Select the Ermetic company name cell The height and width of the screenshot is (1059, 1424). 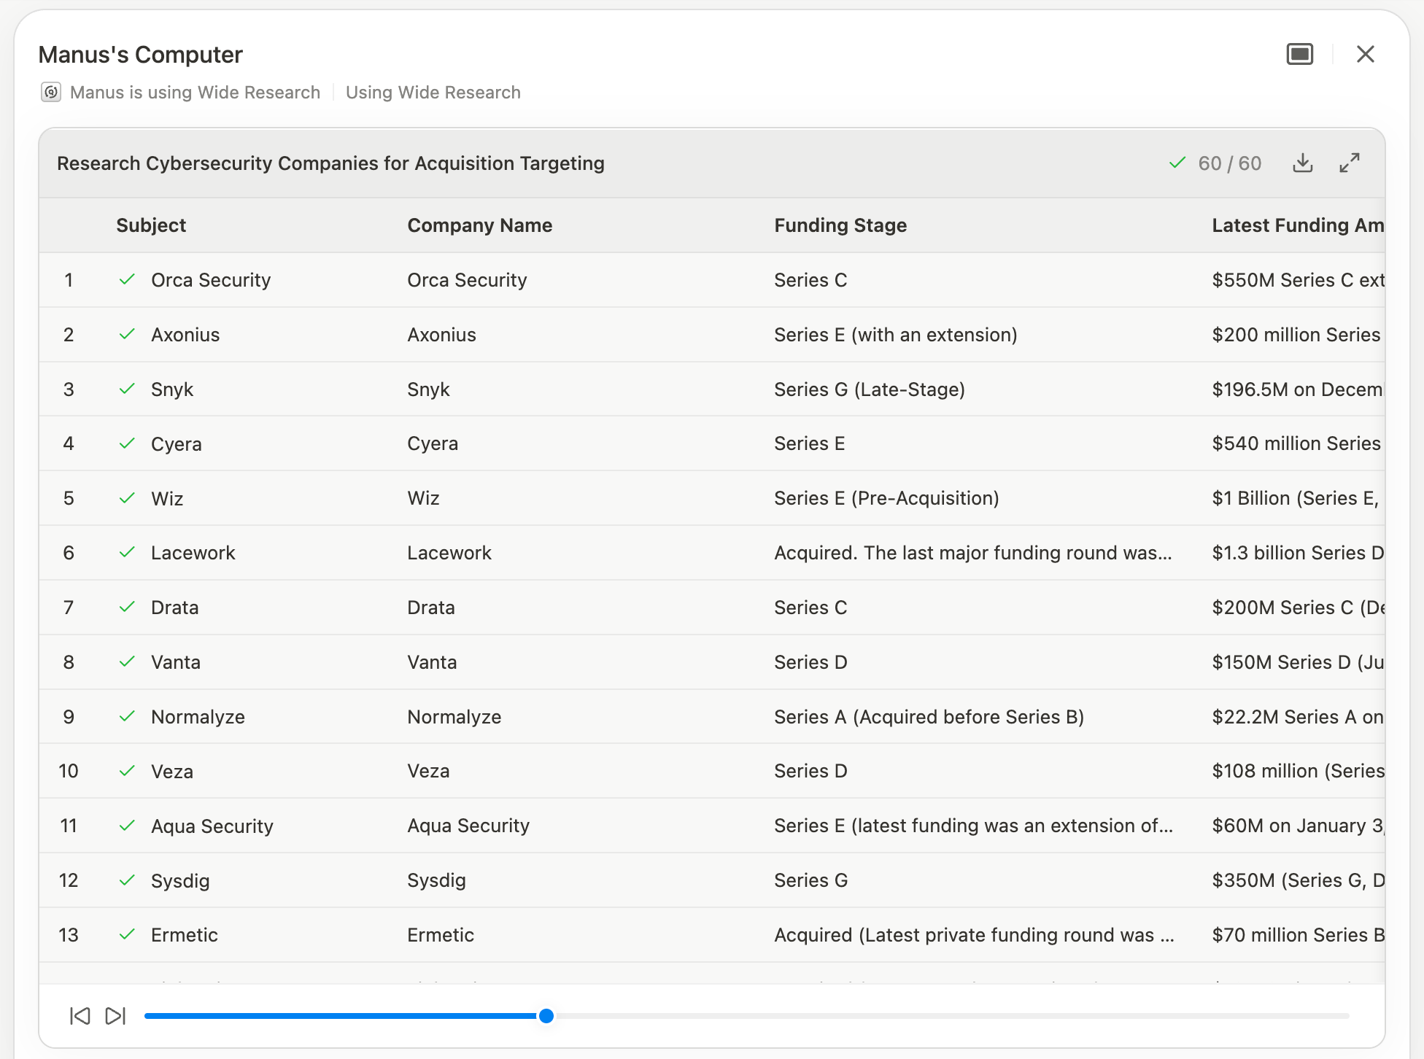coord(441,935)
